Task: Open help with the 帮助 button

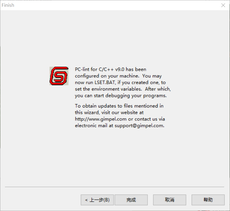Action: 208,200
